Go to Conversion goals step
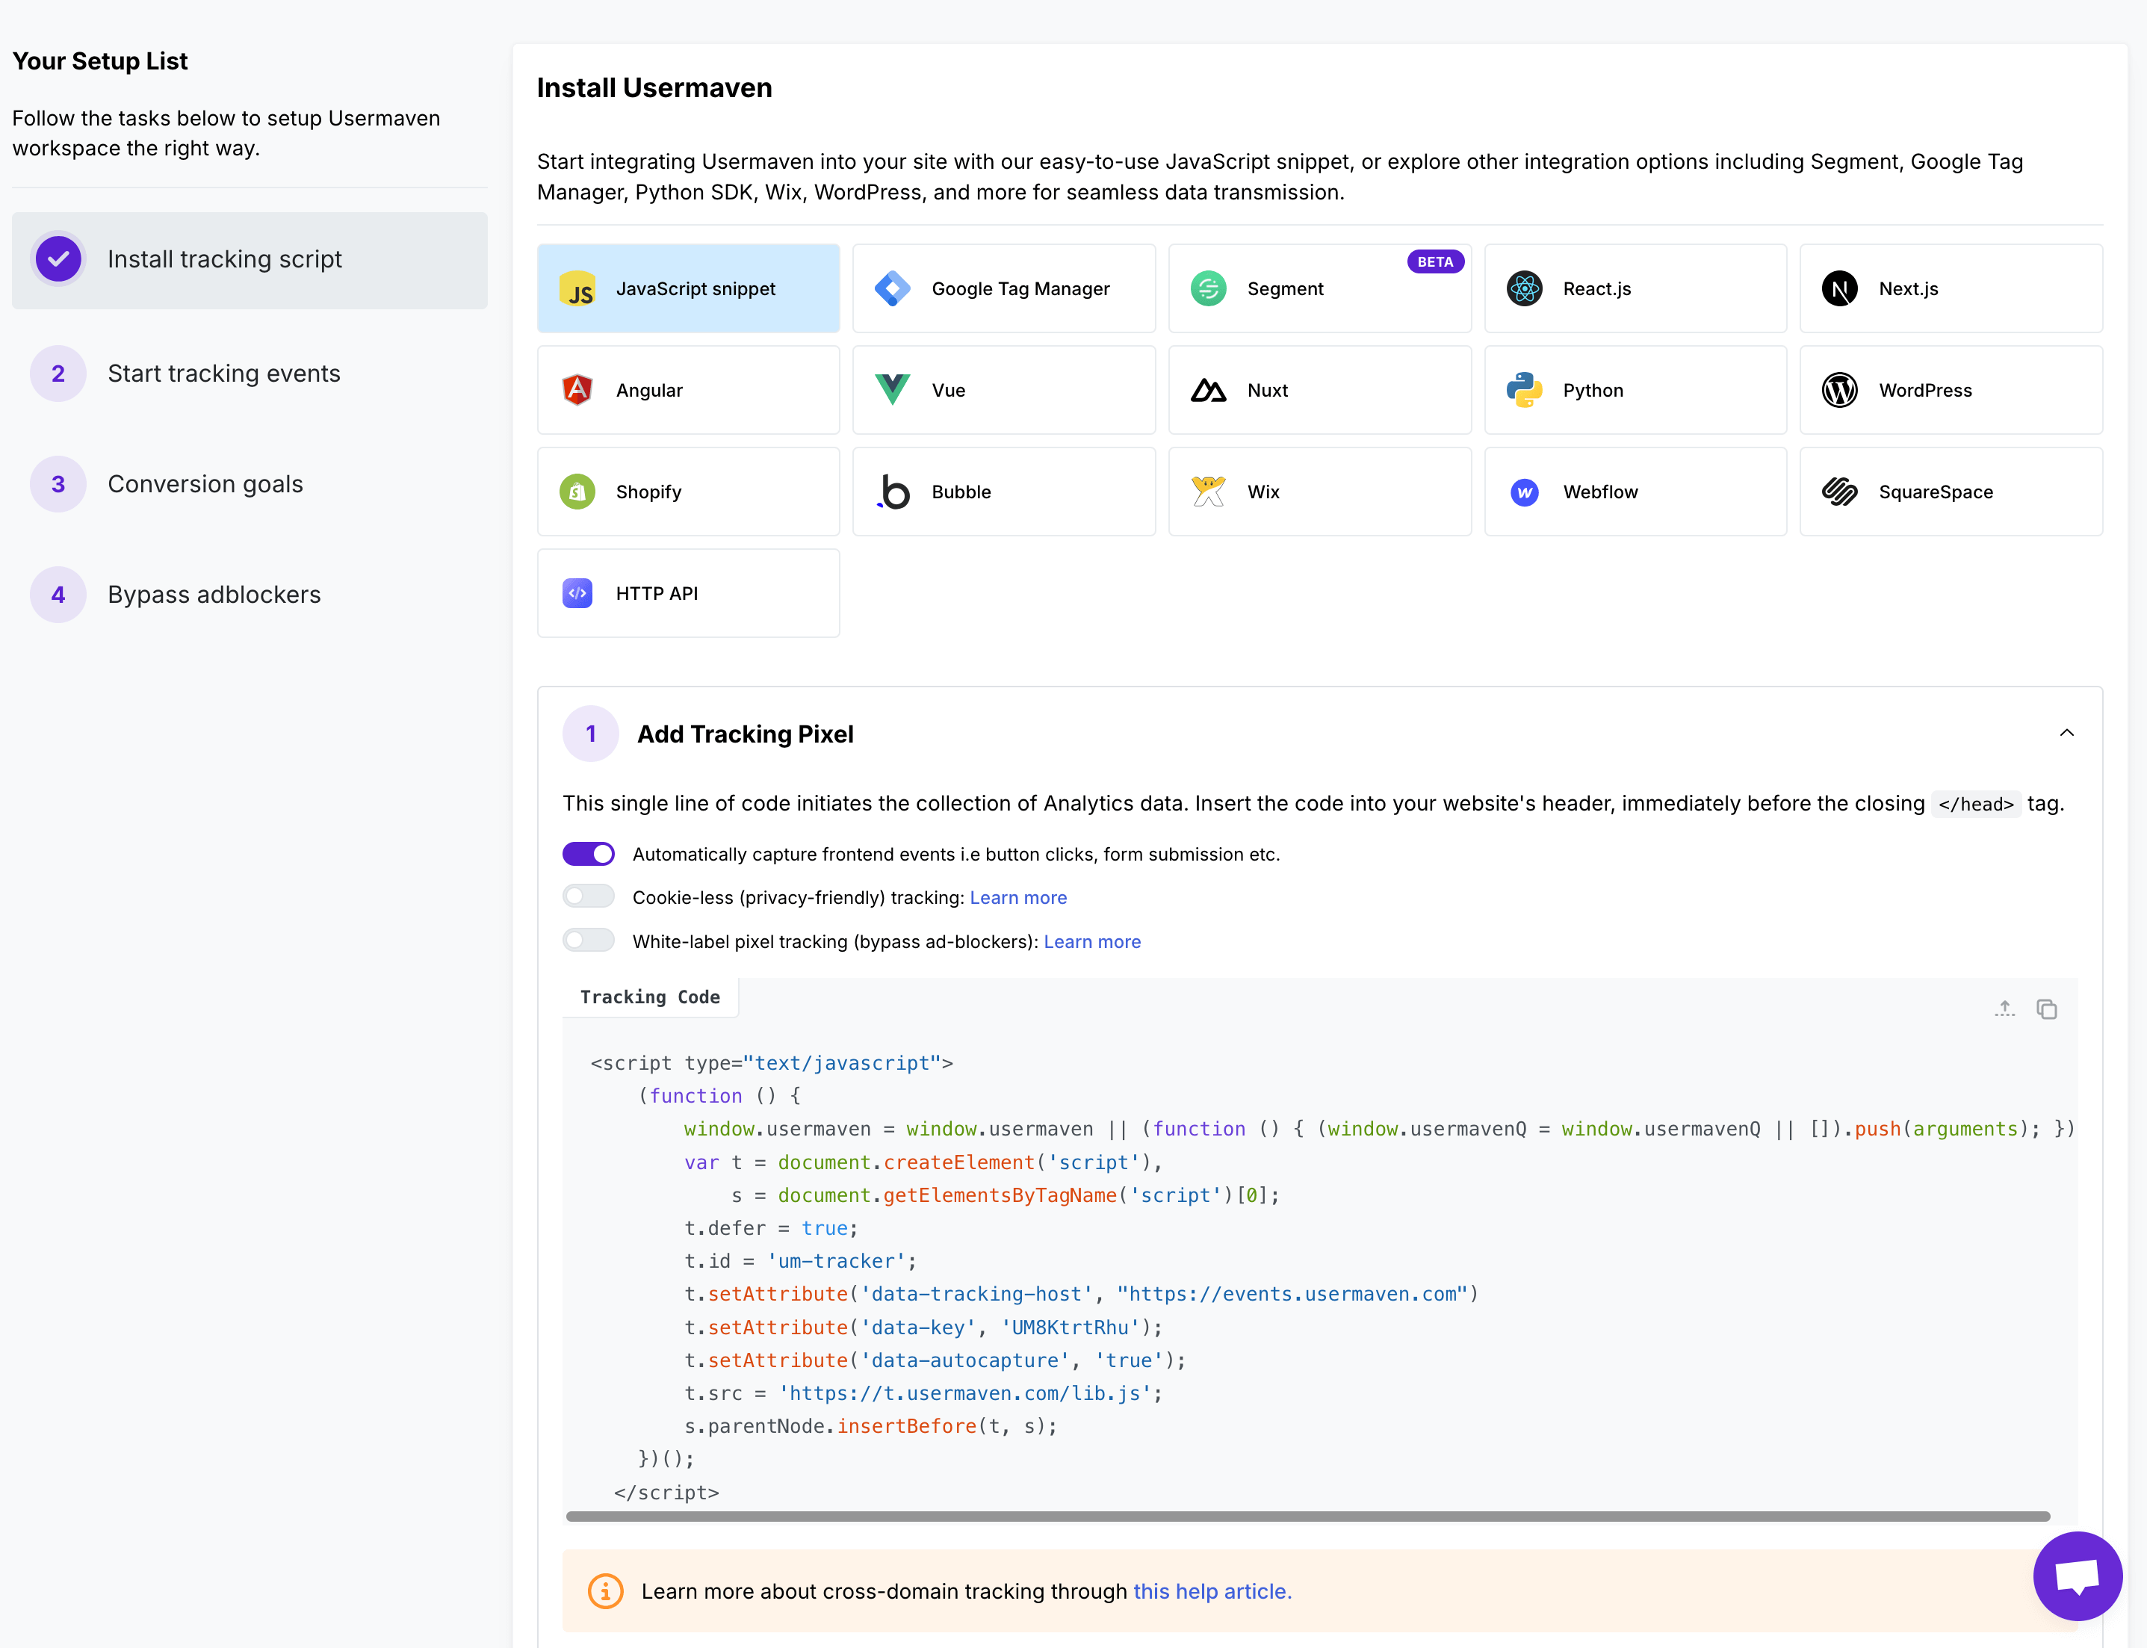 click(205, 485)
